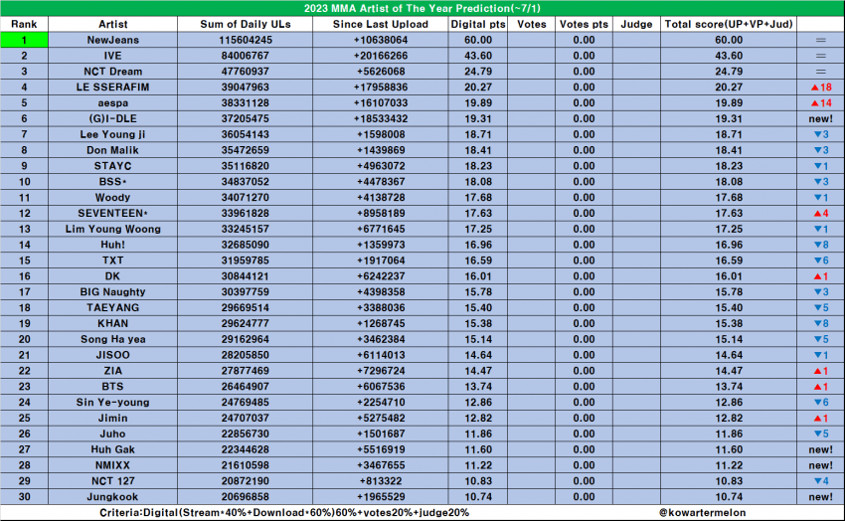Click the artist cell 'ZIA'
This screenshot has width=845, height=521.
(112, 371)
